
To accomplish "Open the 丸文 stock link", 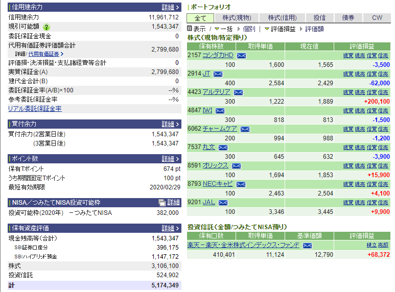I will [x=209, y=147].
